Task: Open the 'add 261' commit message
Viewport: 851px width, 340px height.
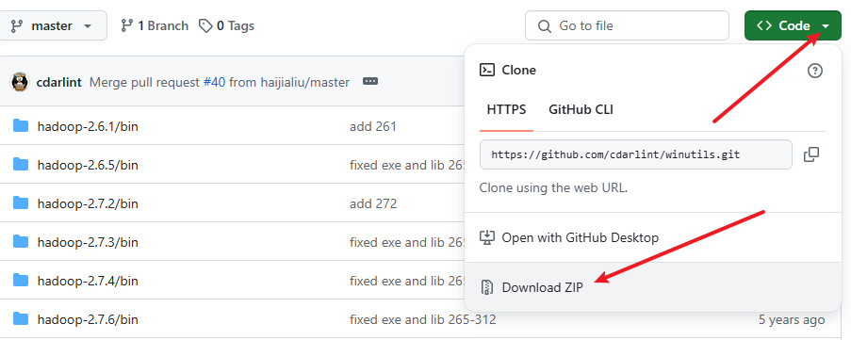Action: coord(373,127)
